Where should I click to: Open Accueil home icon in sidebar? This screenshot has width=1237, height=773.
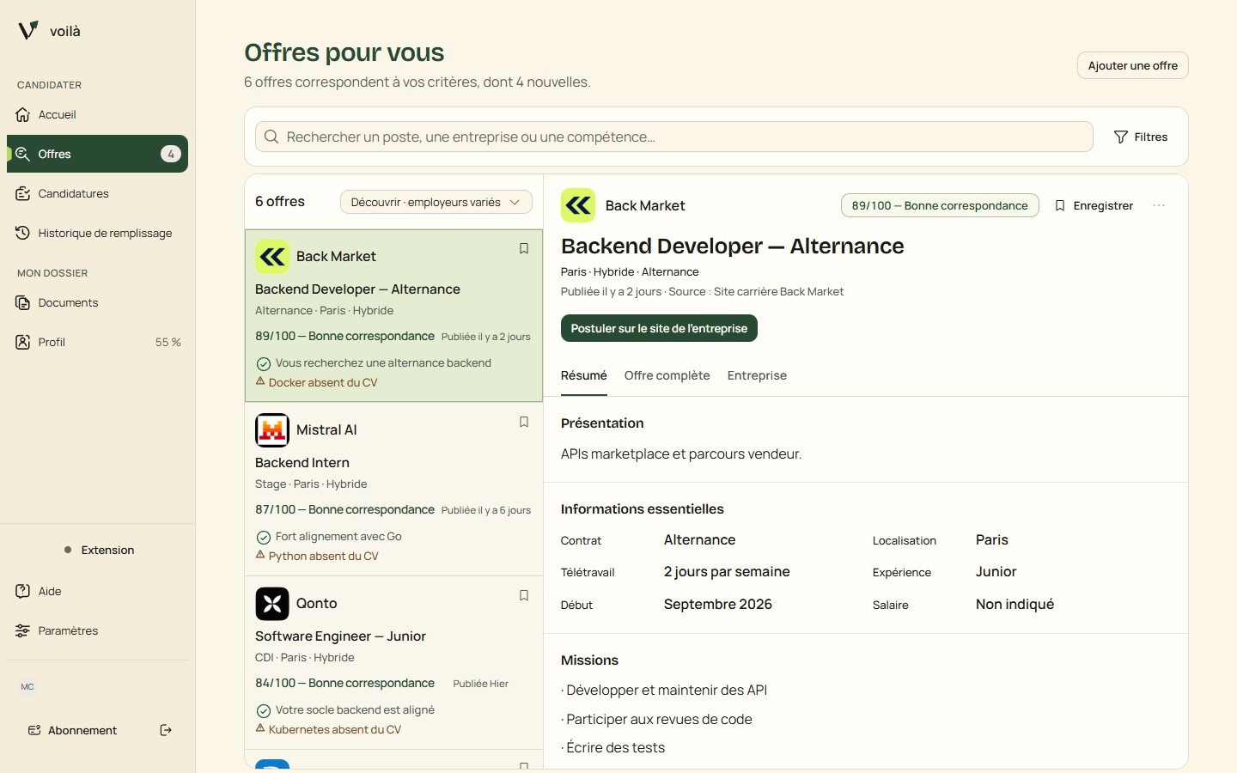(23, 114)
